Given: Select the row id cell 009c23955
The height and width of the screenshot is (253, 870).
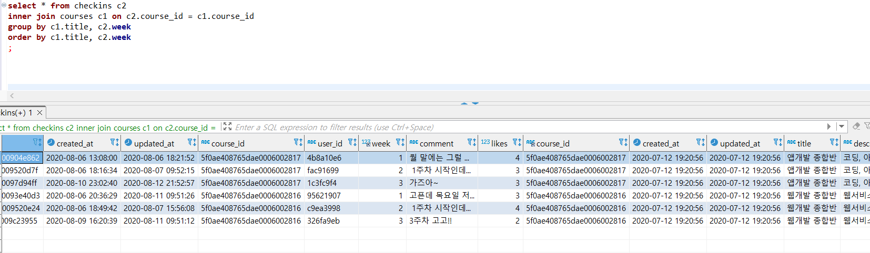Looking at the screenshot, I should click(x=22, y=220).
